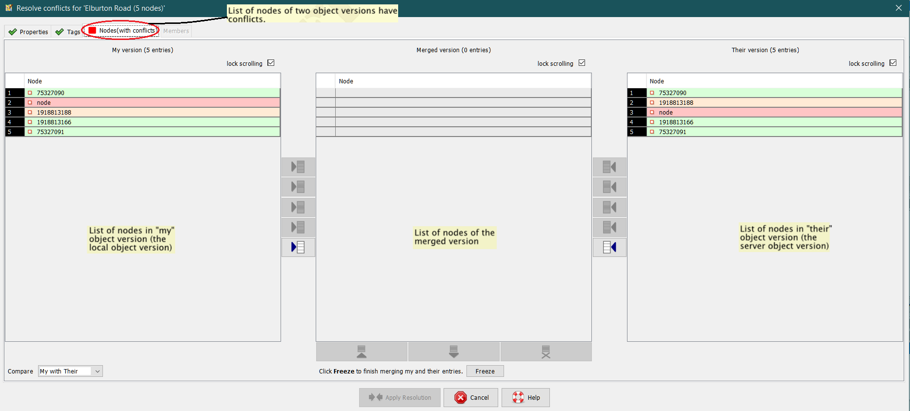Click the Apply Resolution button

[400, 397]
